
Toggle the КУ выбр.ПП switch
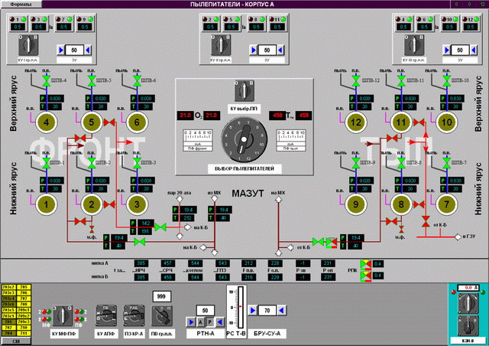pos(244,91)
